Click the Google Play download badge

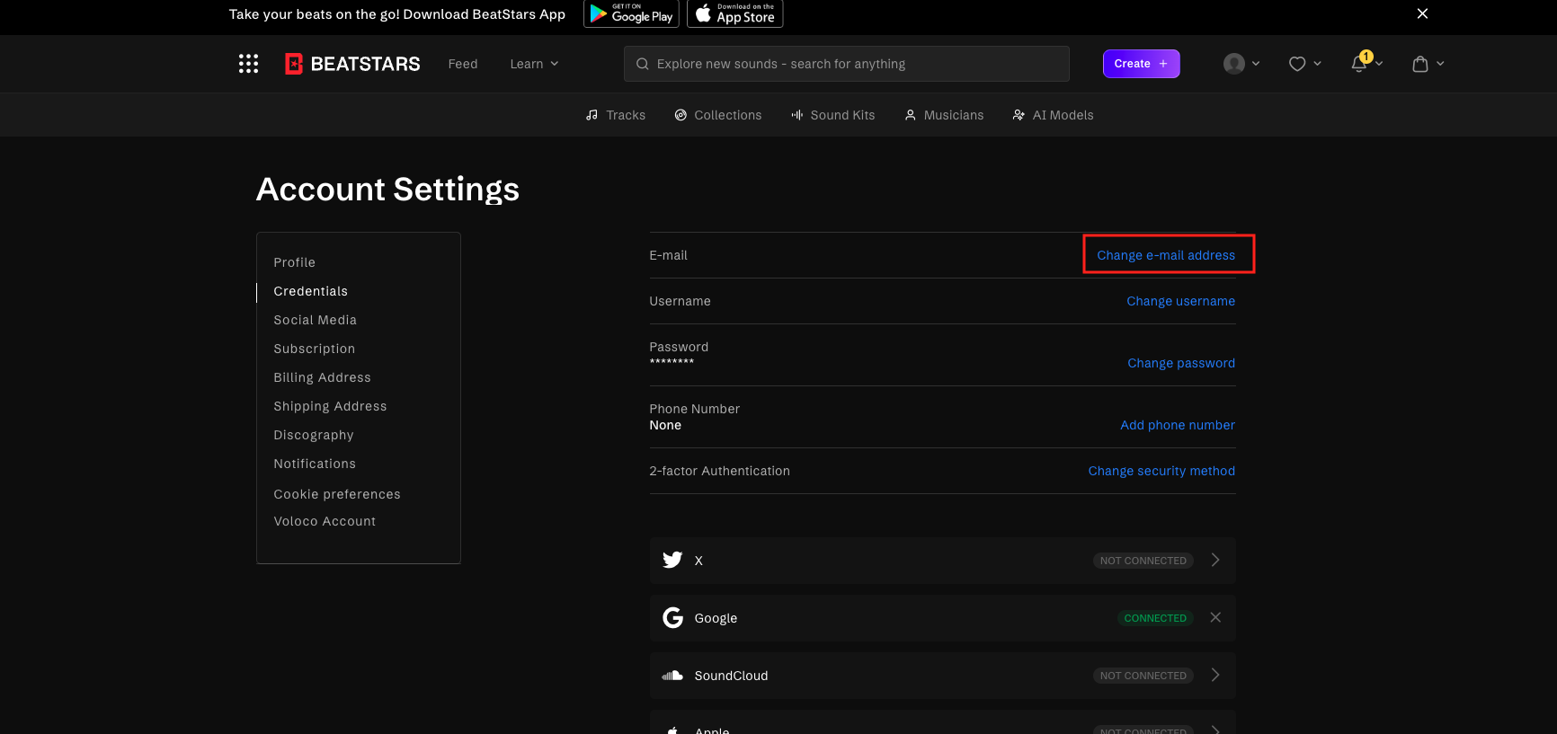click(x=631, y=14)
